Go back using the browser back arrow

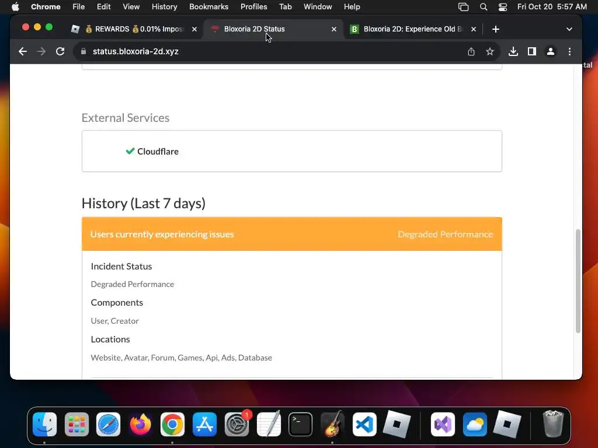tap(23, 51)
